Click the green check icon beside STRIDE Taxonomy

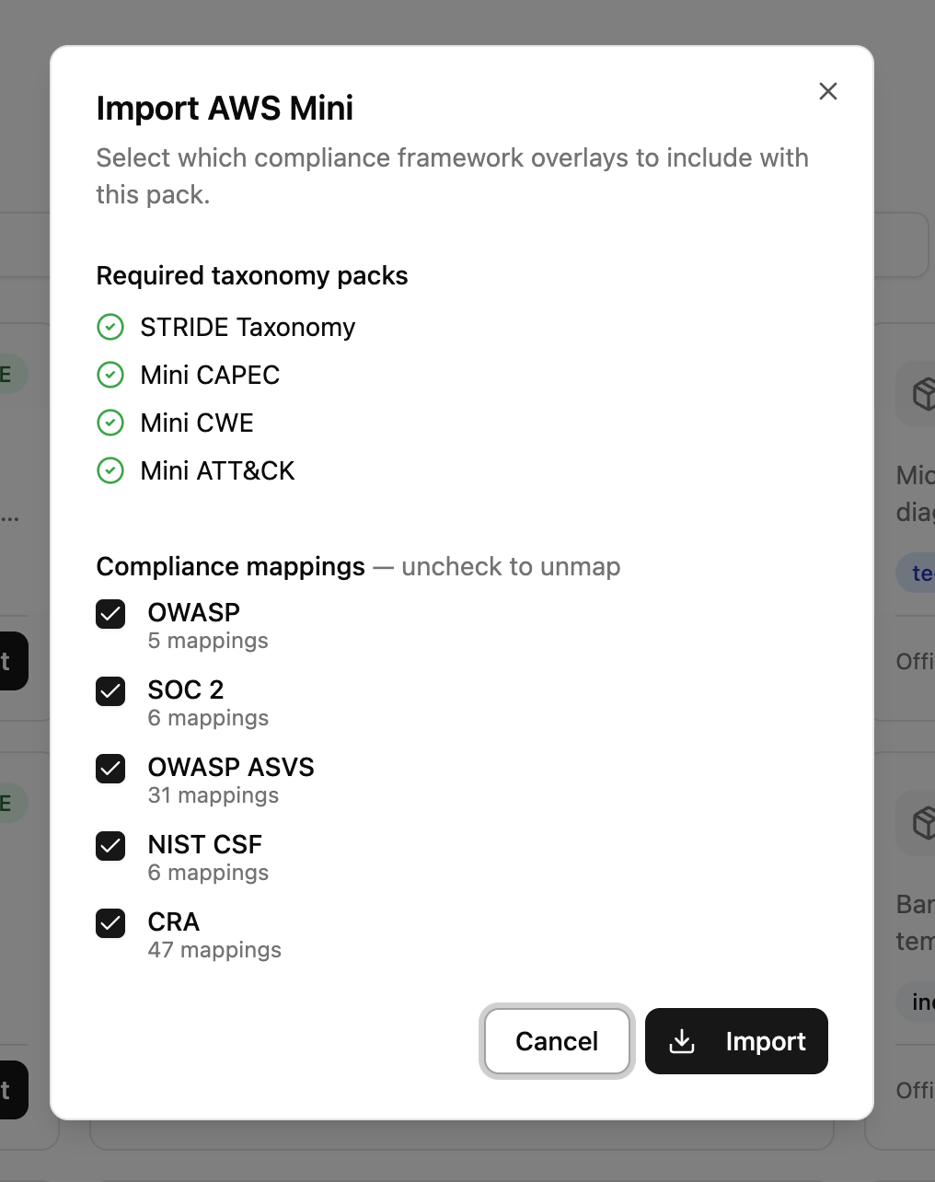coord(110,327)
